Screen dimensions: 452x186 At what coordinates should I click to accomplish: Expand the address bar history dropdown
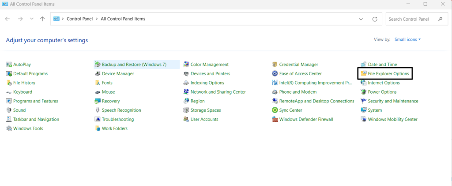click(361, 19)
